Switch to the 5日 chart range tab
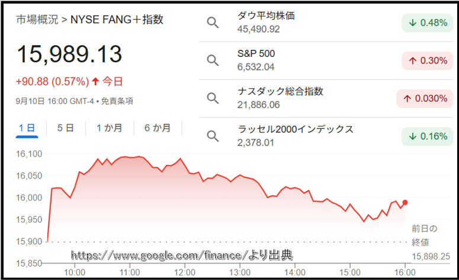Image resolution: width=459 pixels, height=280 pixels. click(x=66, y=128)
